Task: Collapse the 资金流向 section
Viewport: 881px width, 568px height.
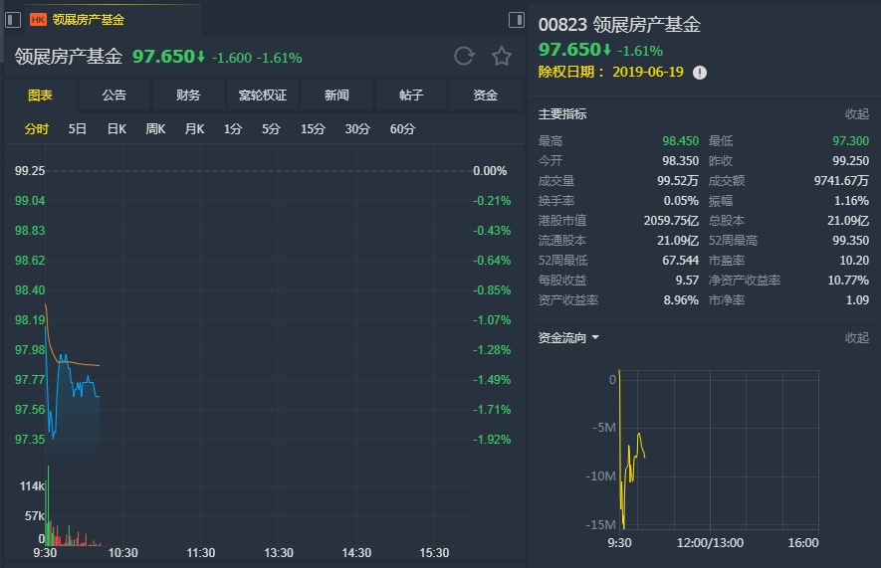Action: click(857, 337)
